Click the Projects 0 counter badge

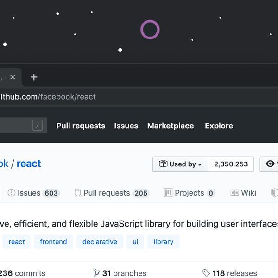coord(211,193)
